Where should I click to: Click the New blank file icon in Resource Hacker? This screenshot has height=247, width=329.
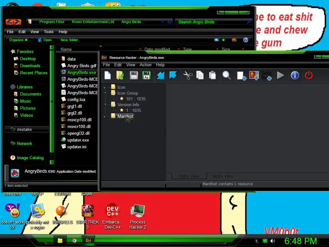(108, 75)
